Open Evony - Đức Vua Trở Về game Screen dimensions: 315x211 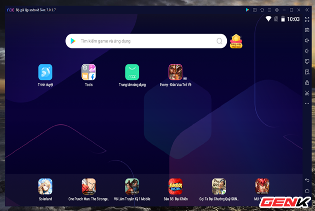click(x=175, y=72)
